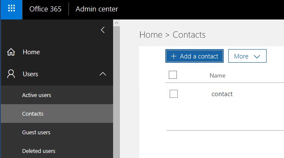
Task: Click the Admin center header link
Action: (97, 9)
